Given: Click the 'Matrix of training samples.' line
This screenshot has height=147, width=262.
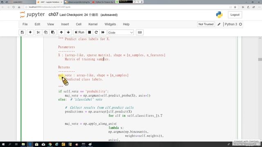Looking at the screenshot, I should [x=87, y=59].
